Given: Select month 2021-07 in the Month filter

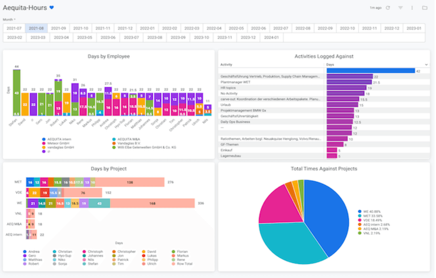Looking at the screenshot, I should click(14, 28).
